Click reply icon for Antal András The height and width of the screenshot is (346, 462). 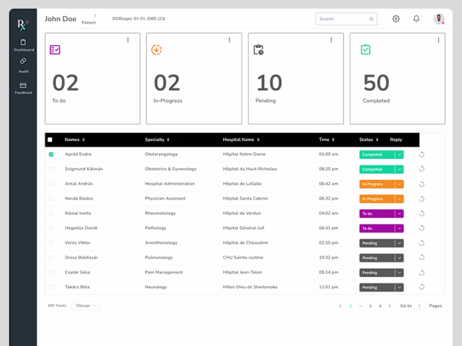422,184
